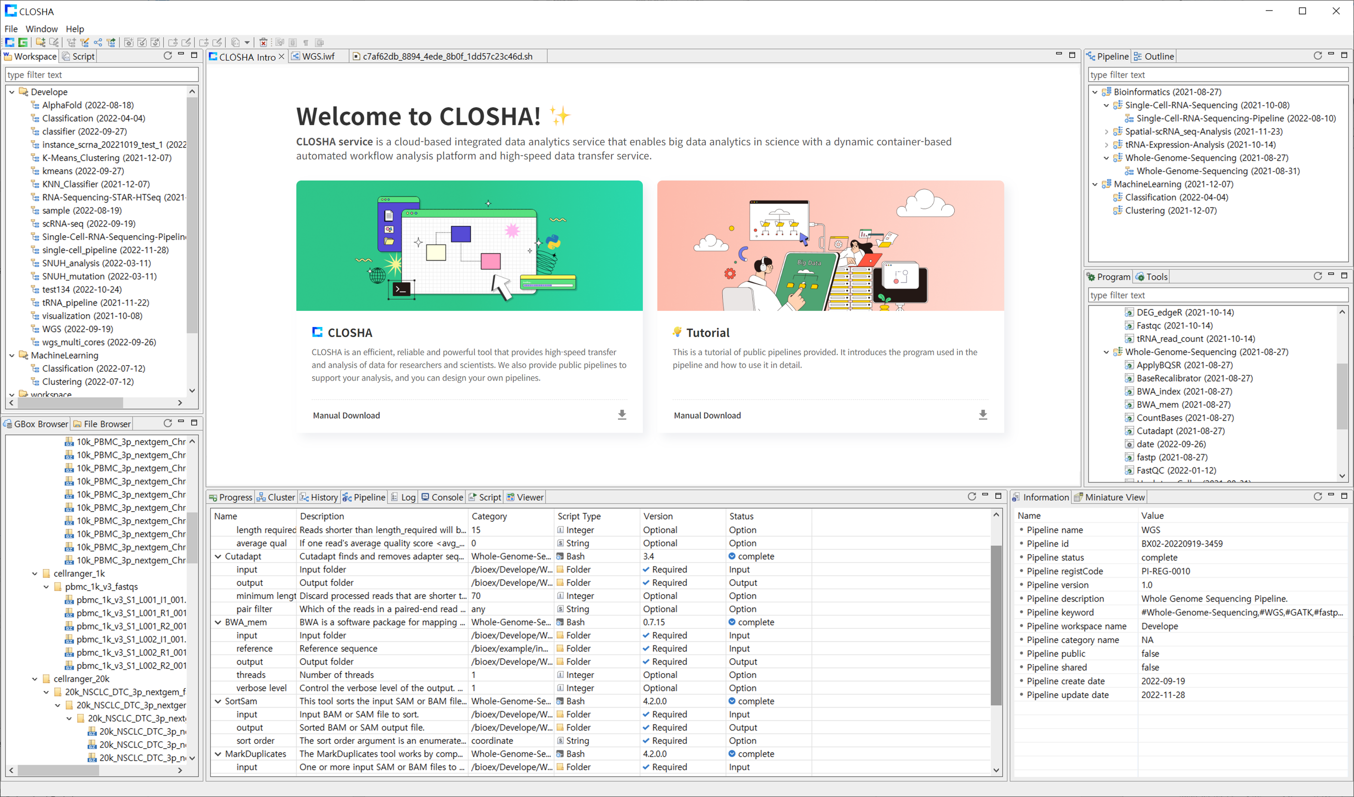Select WGS (2022-09-19) in Workspace tree
The image size is (1354, 797).
78,328
